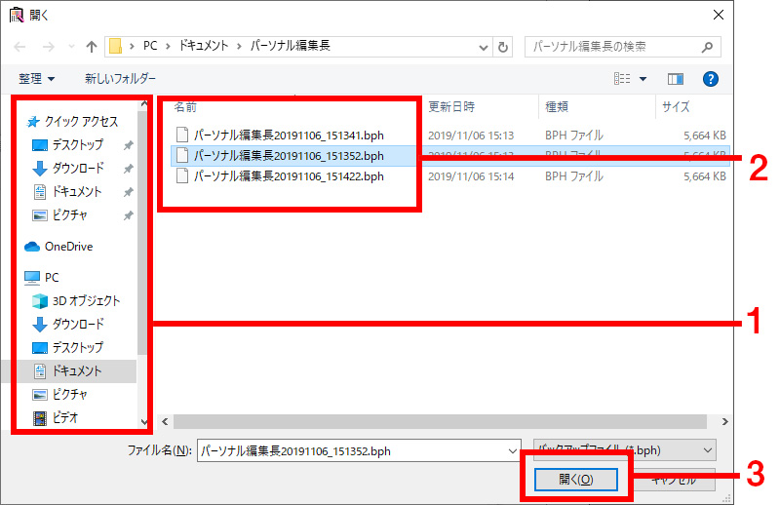
Task: Click the horizontal scrollbar of file list
Action: click(440, 421)
